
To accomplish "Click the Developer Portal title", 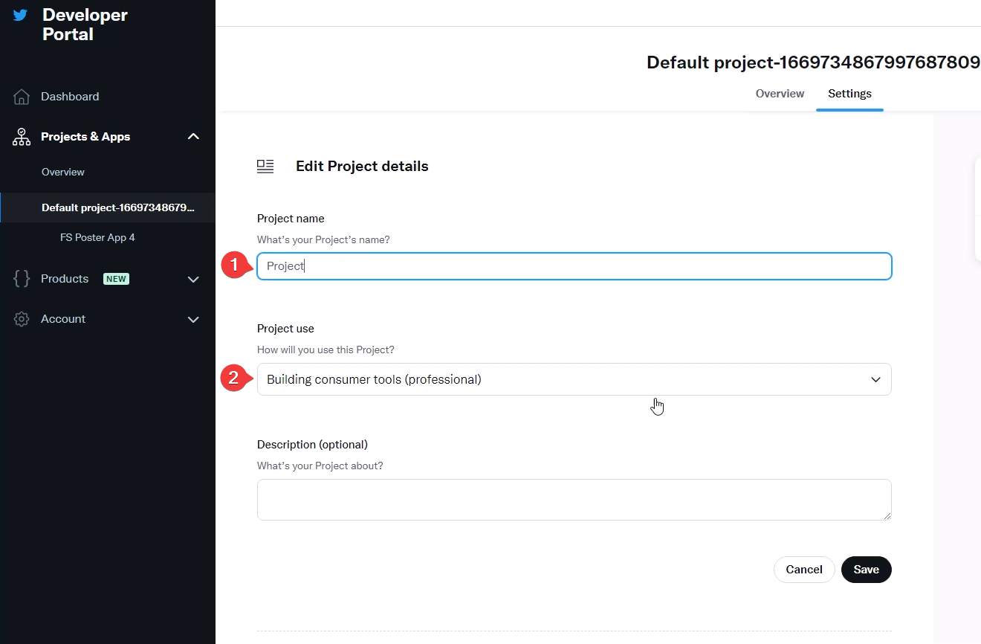I will click(85, 25).
